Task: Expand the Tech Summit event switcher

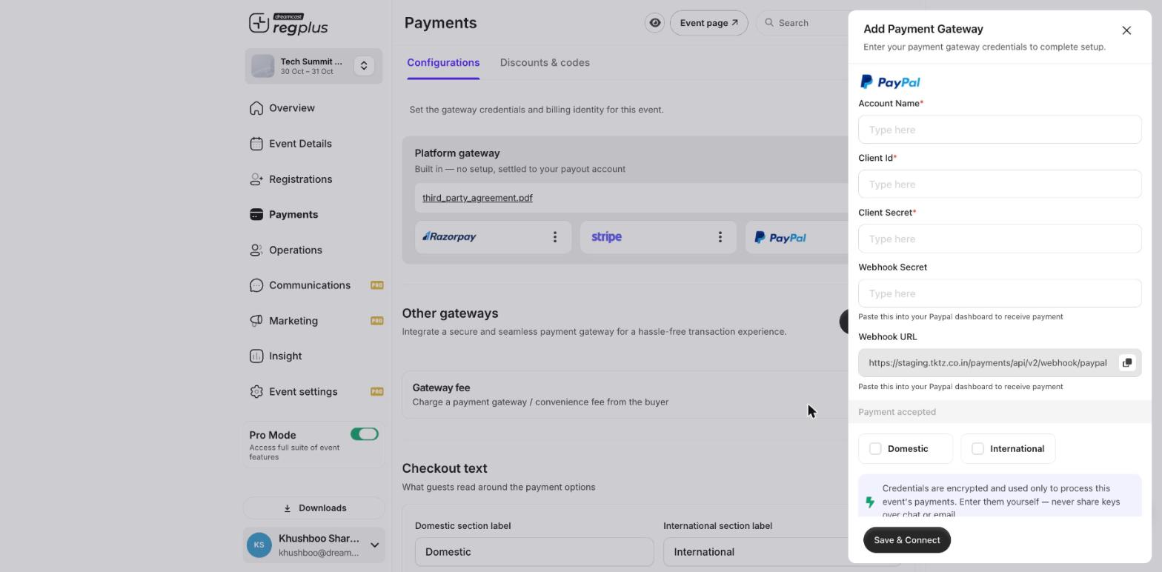Action: pos(364,66)
